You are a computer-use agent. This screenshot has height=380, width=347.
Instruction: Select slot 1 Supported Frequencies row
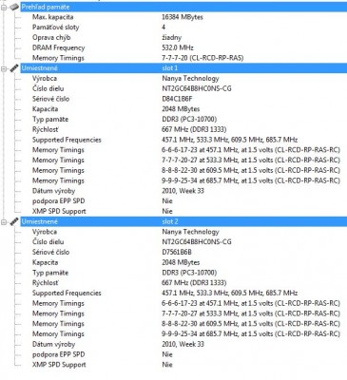[183, 140]
